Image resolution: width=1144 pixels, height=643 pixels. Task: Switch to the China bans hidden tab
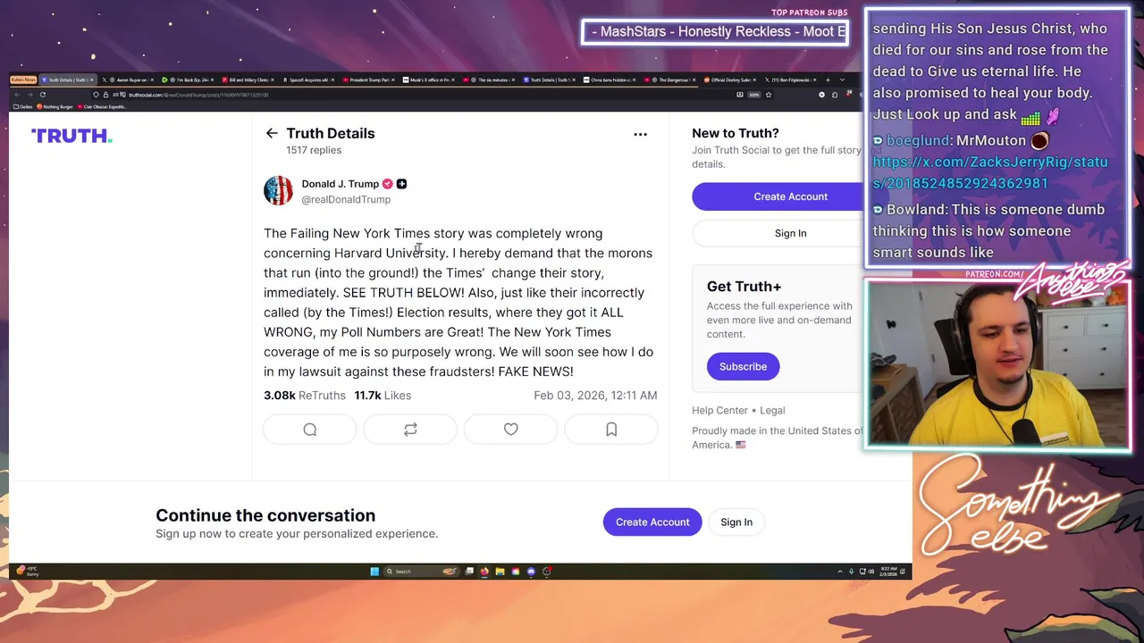[x=610, y=79]
